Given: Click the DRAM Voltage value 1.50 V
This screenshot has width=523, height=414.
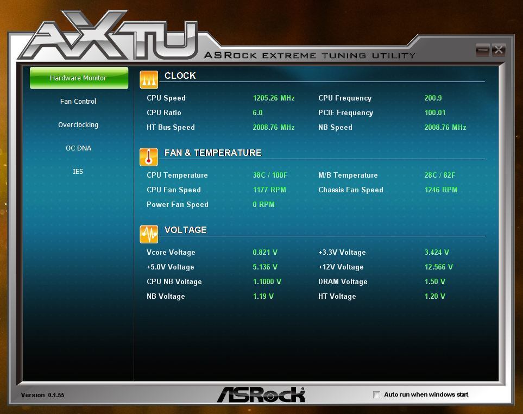Looking at the screenshot, I should tap(434, 281).
